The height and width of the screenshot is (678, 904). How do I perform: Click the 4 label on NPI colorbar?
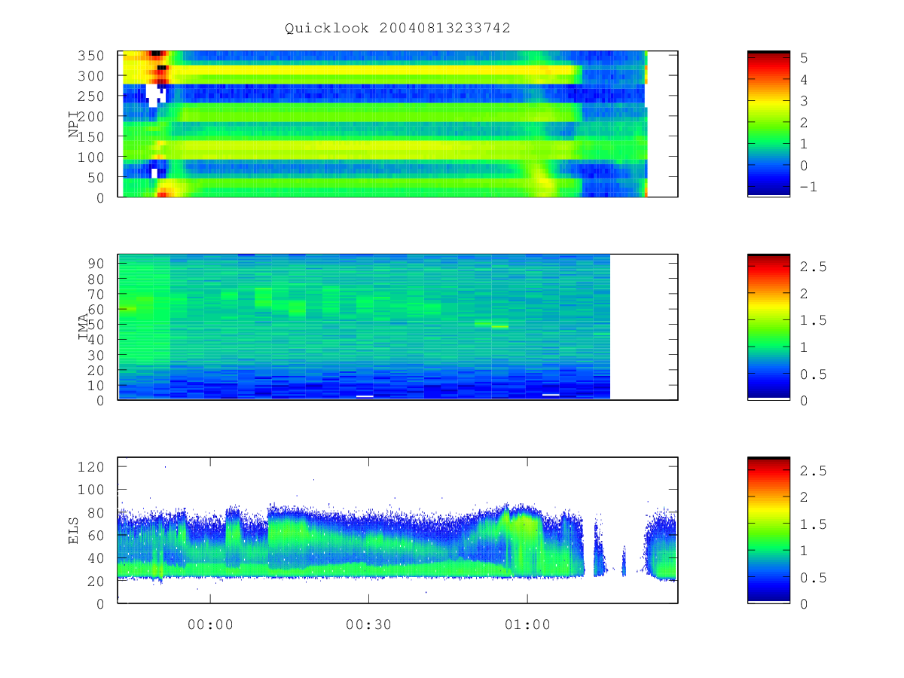804,79
